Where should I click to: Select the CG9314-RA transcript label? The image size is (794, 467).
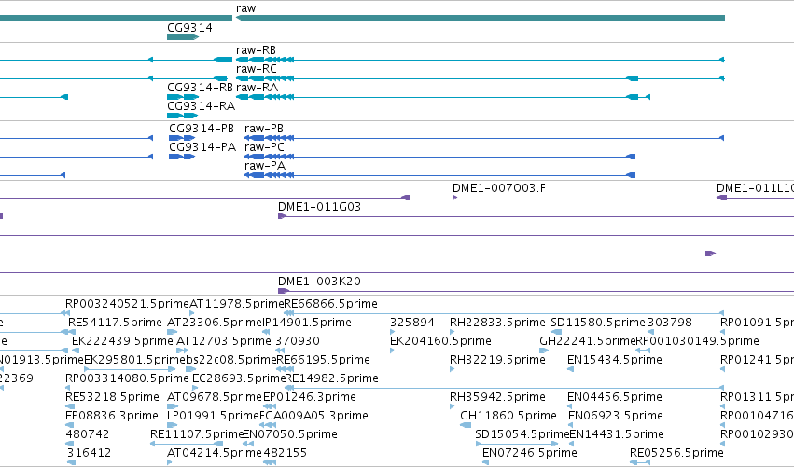pos(201,106)
